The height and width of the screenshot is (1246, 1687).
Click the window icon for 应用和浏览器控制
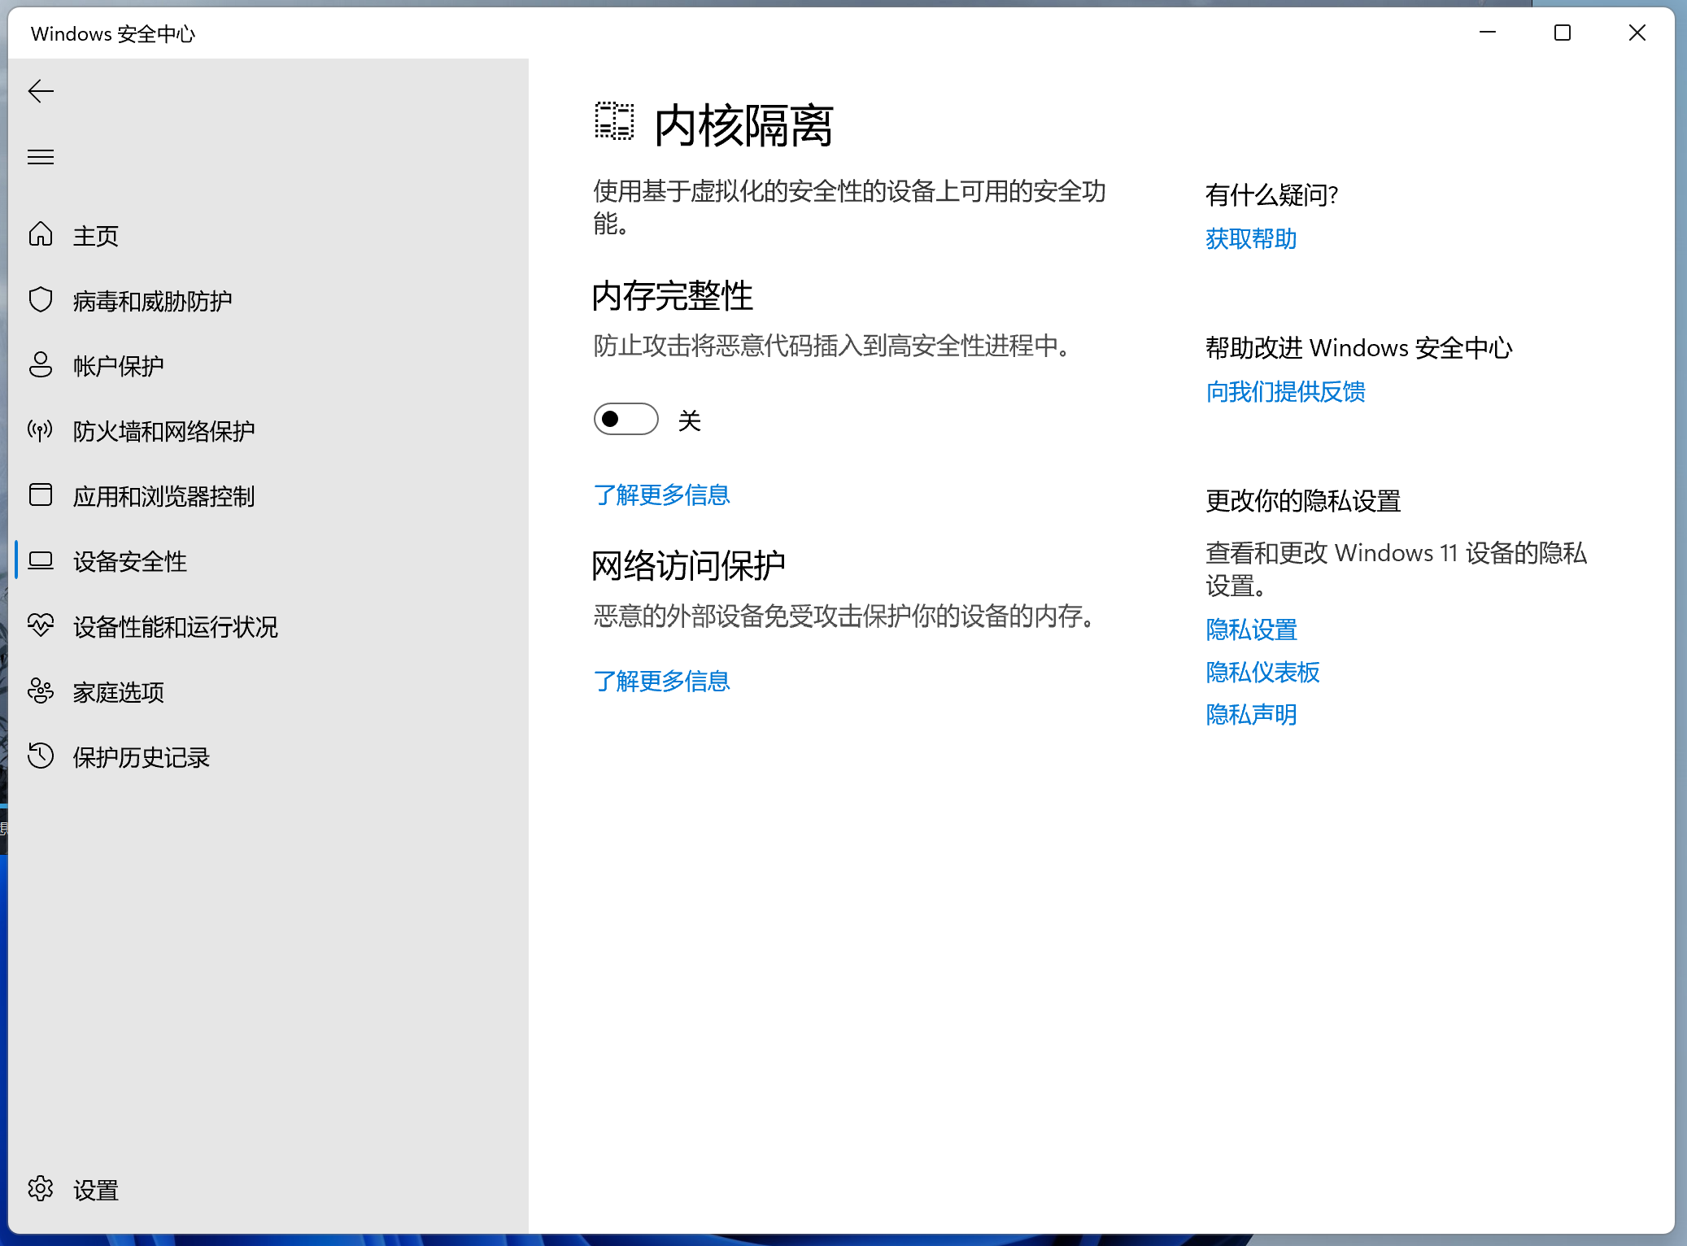41,494
